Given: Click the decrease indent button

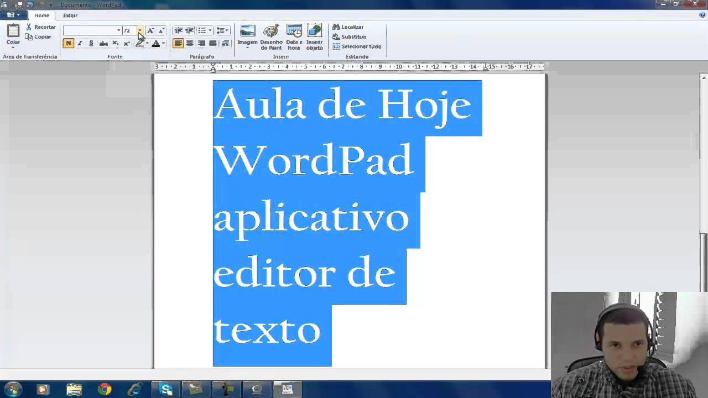Looking at the screenshot, I should pyautogui.click(x=178, y=30).
